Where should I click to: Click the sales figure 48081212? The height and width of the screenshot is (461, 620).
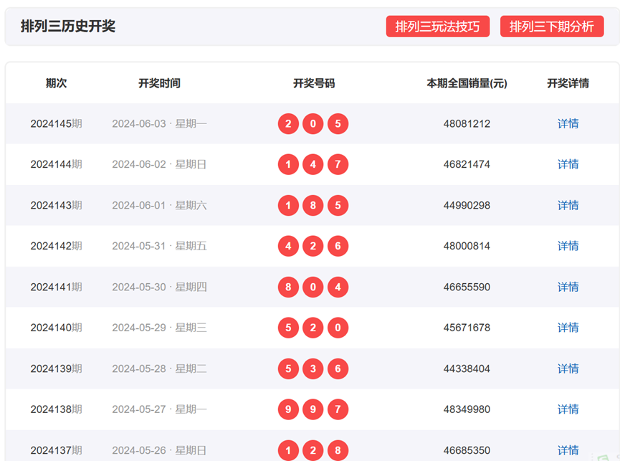467,124
